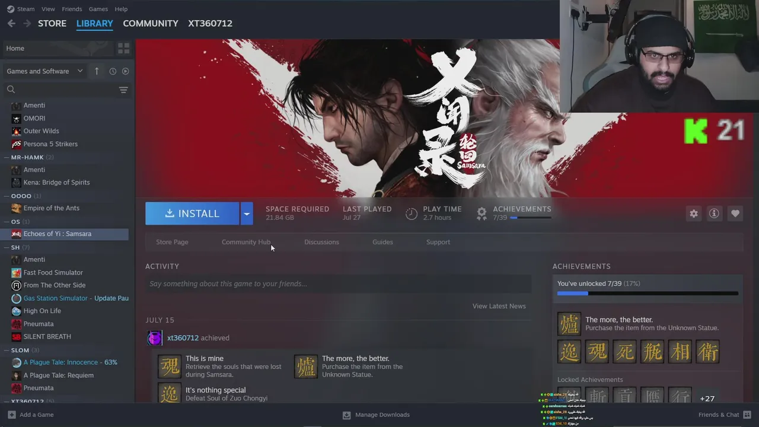Open game settings gear icon
Viewport: 759px width, 427px height.
(x=694, y=213)
